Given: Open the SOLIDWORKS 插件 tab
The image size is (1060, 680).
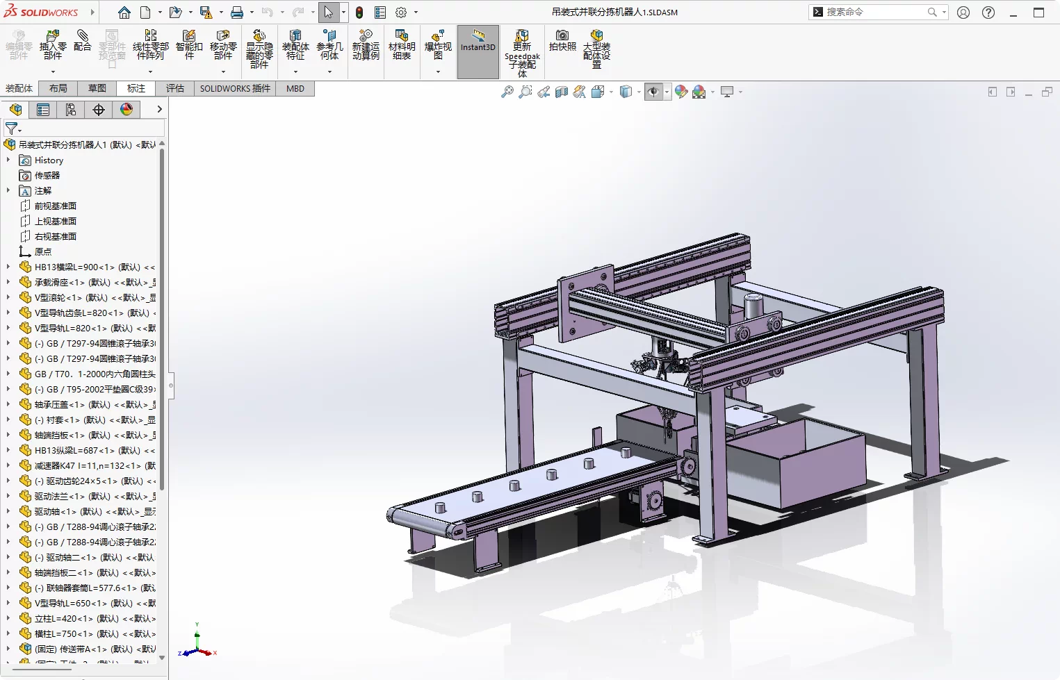Looking at the screenshot, I should 235,88.
